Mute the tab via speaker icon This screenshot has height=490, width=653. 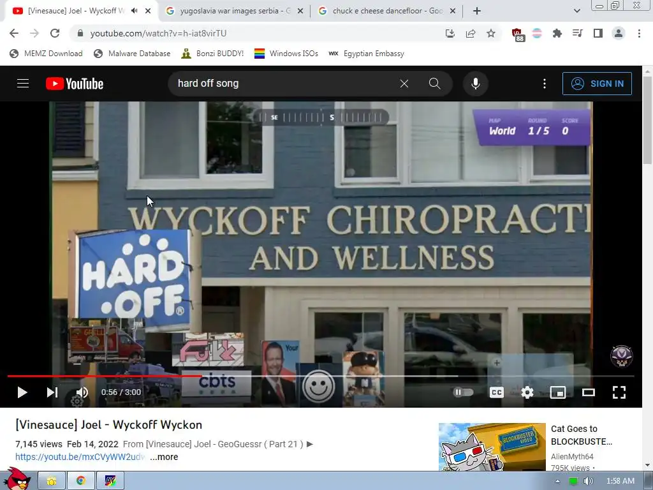[x=134, y=11]
